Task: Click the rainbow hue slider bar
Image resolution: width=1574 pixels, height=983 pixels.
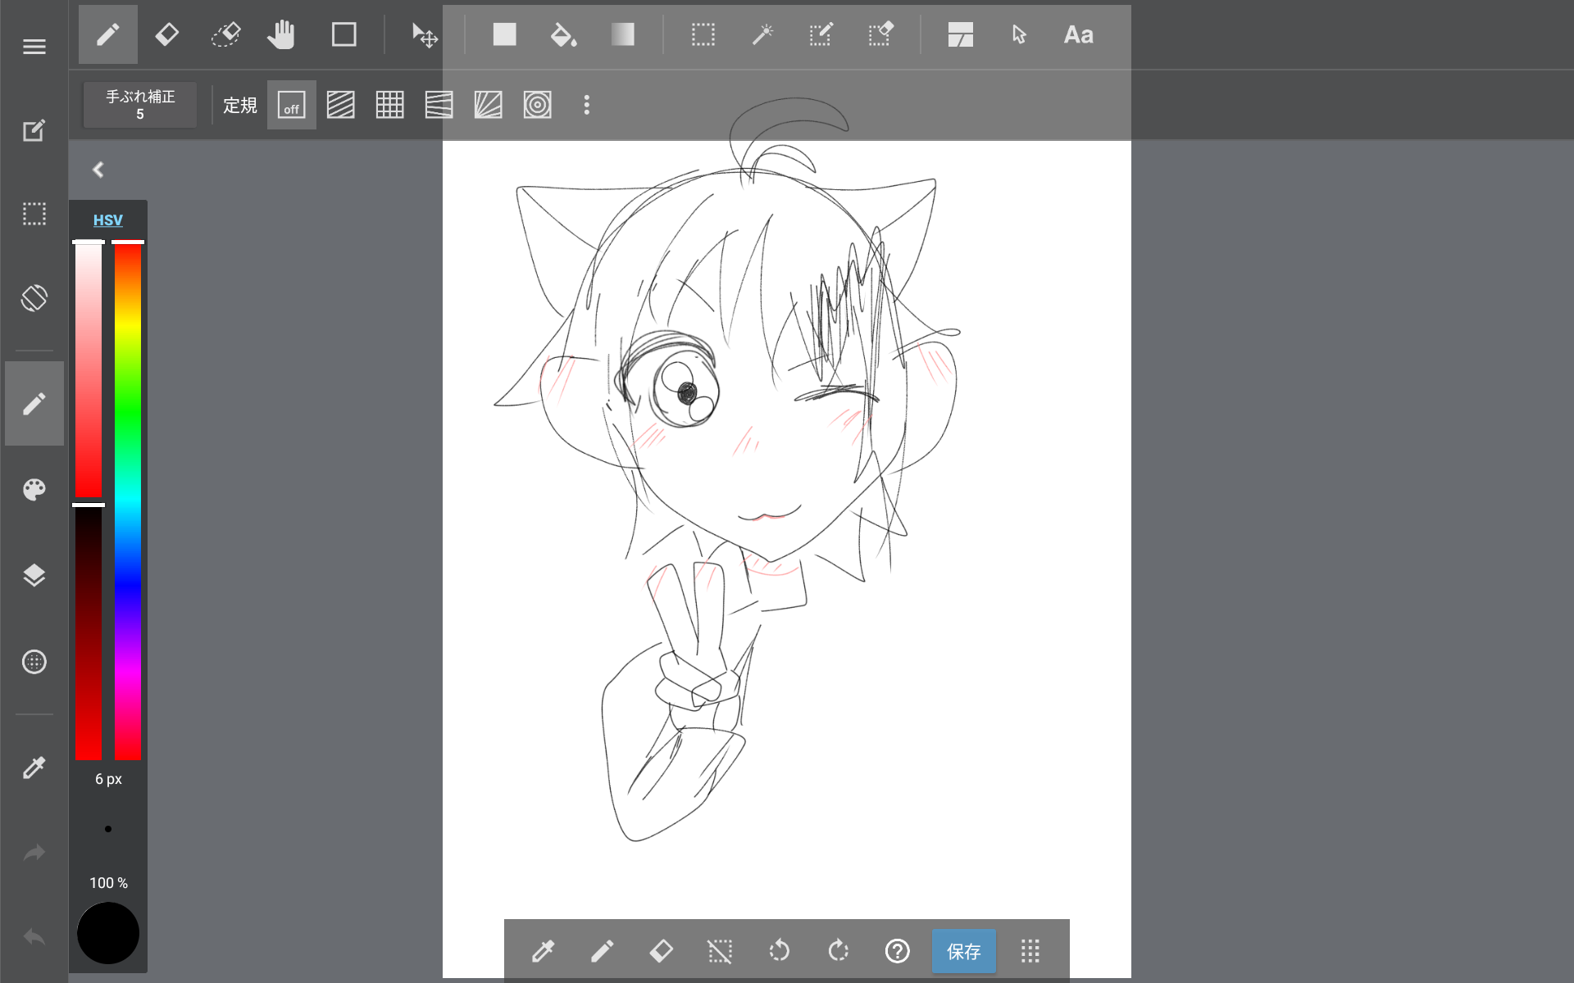Action: pos(128,500)
